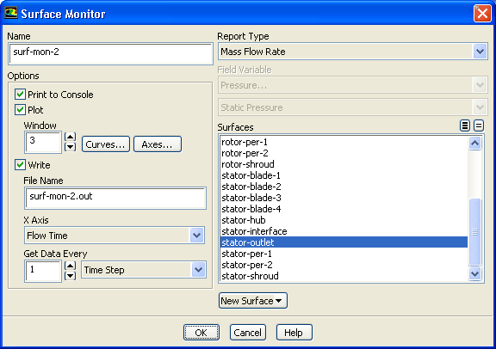
Task: Click the File Name input field
Action: [115, 198]
